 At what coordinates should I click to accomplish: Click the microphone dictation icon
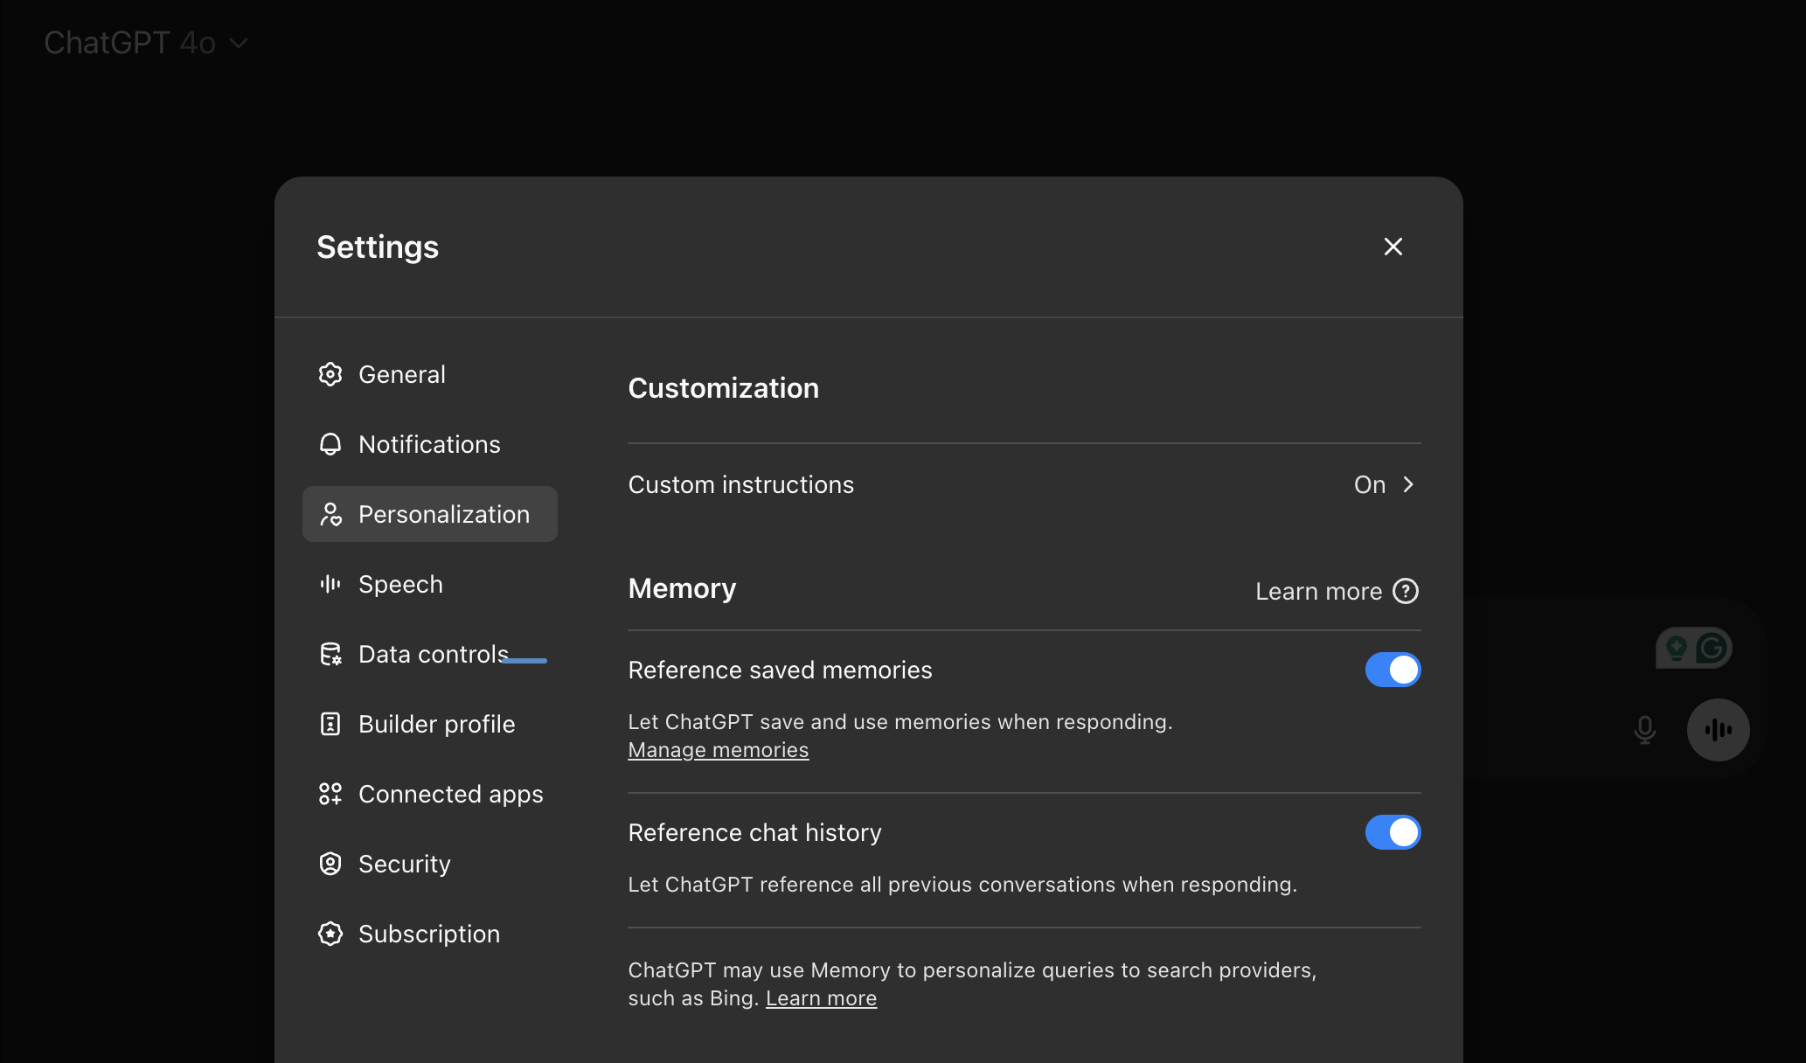click(1645, 730)
